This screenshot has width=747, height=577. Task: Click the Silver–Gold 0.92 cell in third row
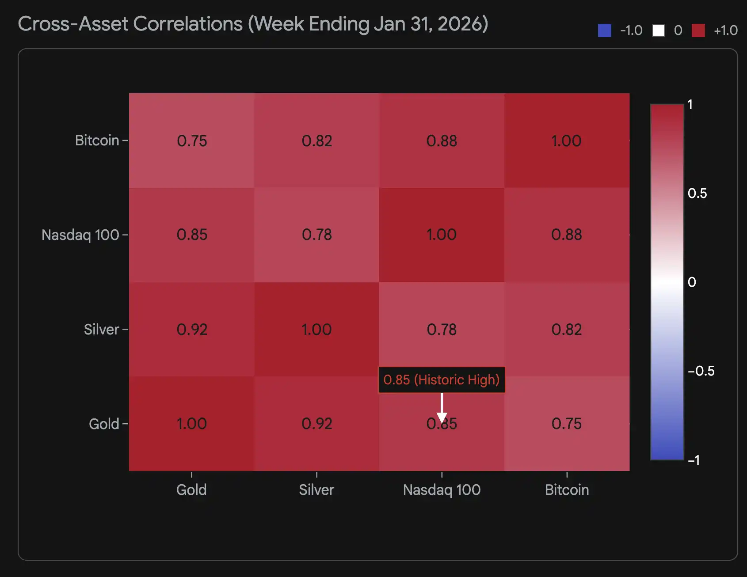point(191,329)
